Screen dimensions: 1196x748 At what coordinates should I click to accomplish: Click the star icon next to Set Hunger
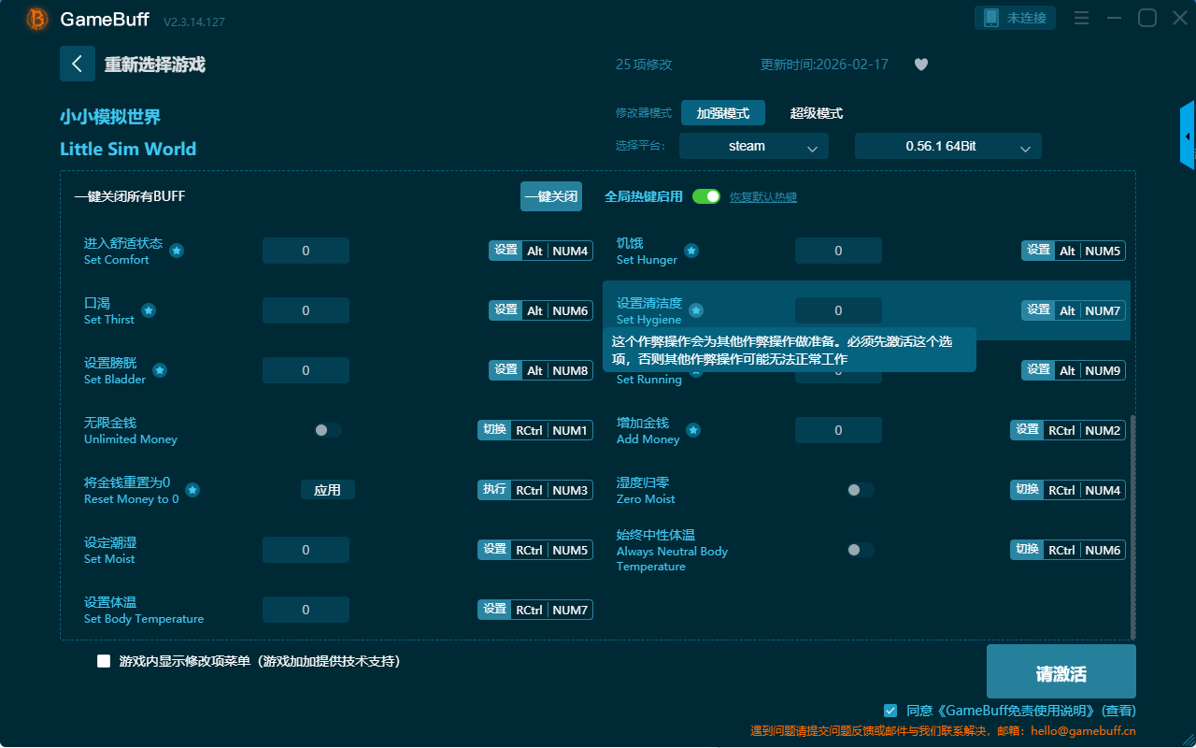pyautogui.click(x=691, y=251)
